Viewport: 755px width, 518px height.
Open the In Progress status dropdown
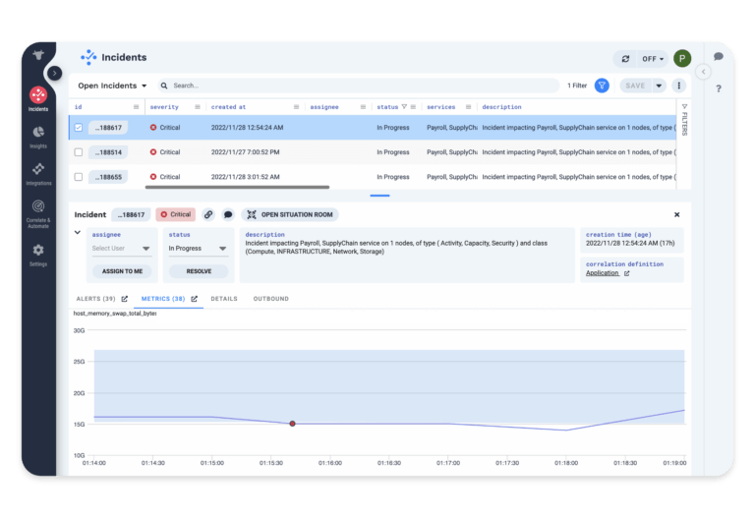pos(198,249)
